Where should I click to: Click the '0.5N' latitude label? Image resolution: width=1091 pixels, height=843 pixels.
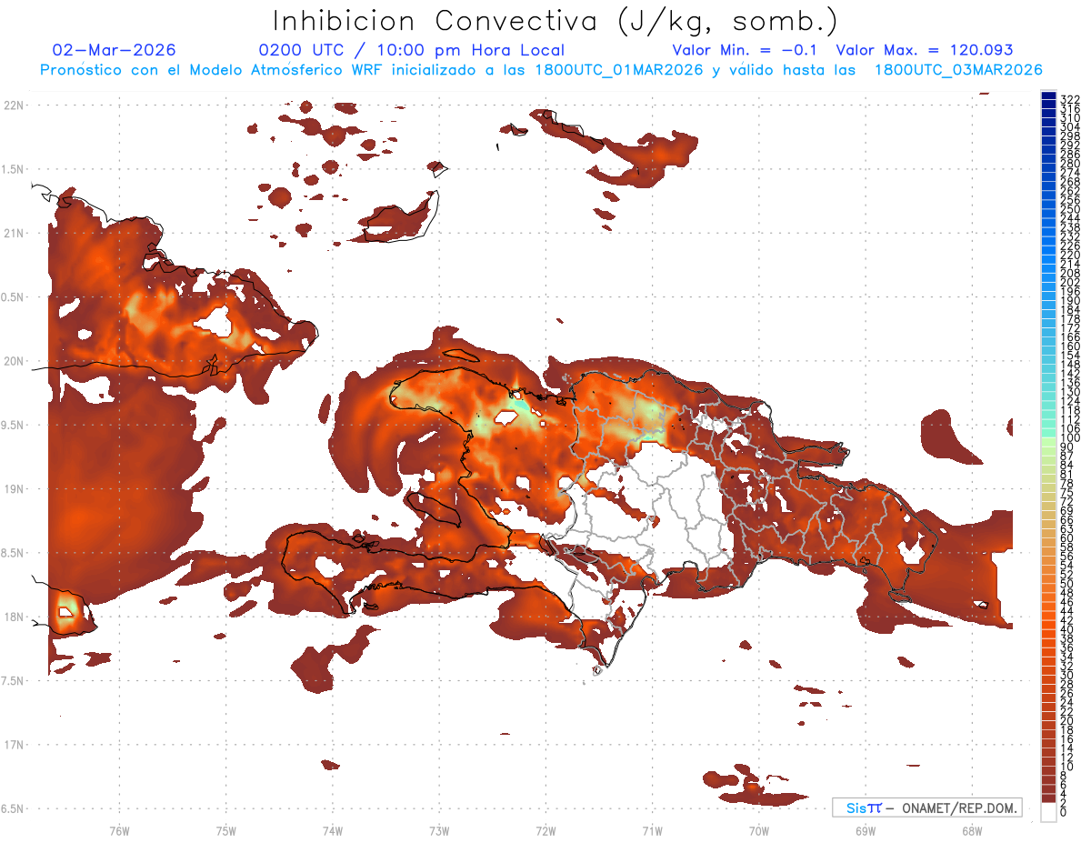point(14,296)
